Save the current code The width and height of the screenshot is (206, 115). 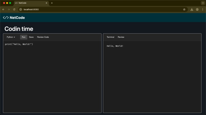click(31, 37)
